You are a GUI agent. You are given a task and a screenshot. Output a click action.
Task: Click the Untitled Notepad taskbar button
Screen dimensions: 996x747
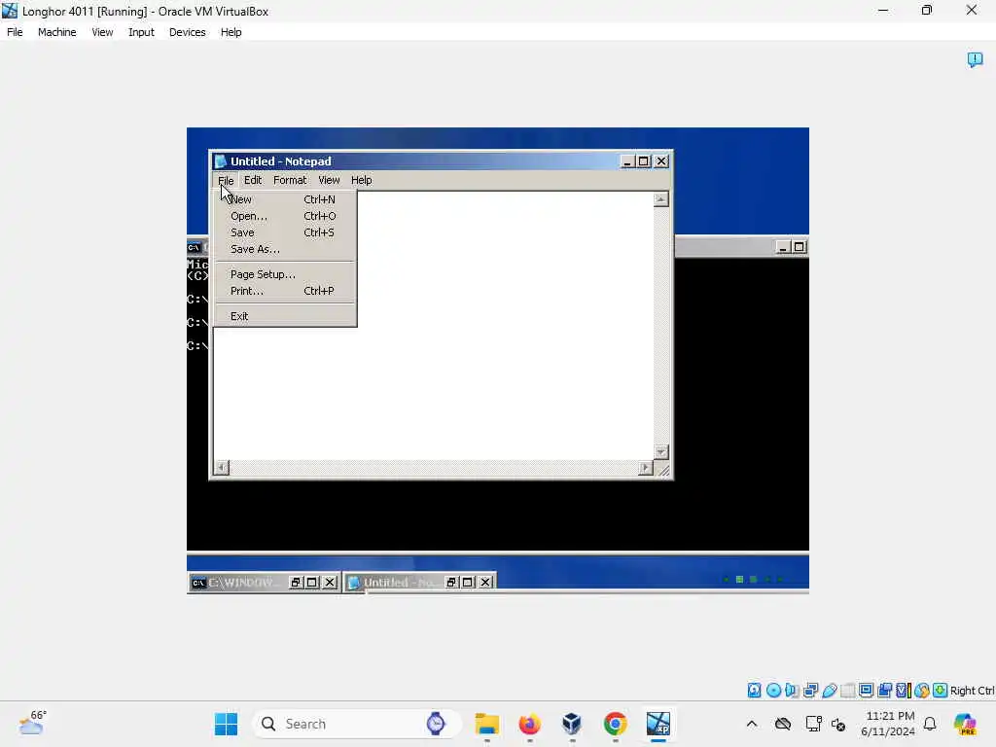420,583
